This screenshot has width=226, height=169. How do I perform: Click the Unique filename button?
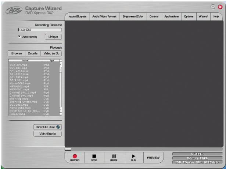(53, 37)
